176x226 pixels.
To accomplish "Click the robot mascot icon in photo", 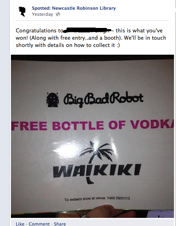I will click(x=53, y=100).
